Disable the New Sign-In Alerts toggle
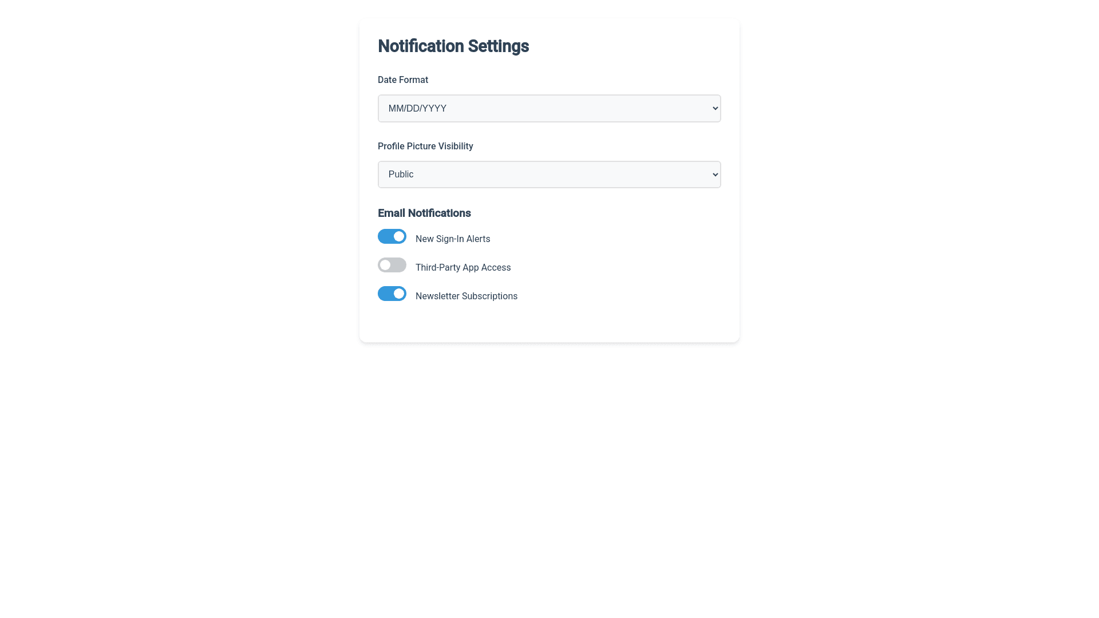The image size is (1099, 618). pos(392,236)
